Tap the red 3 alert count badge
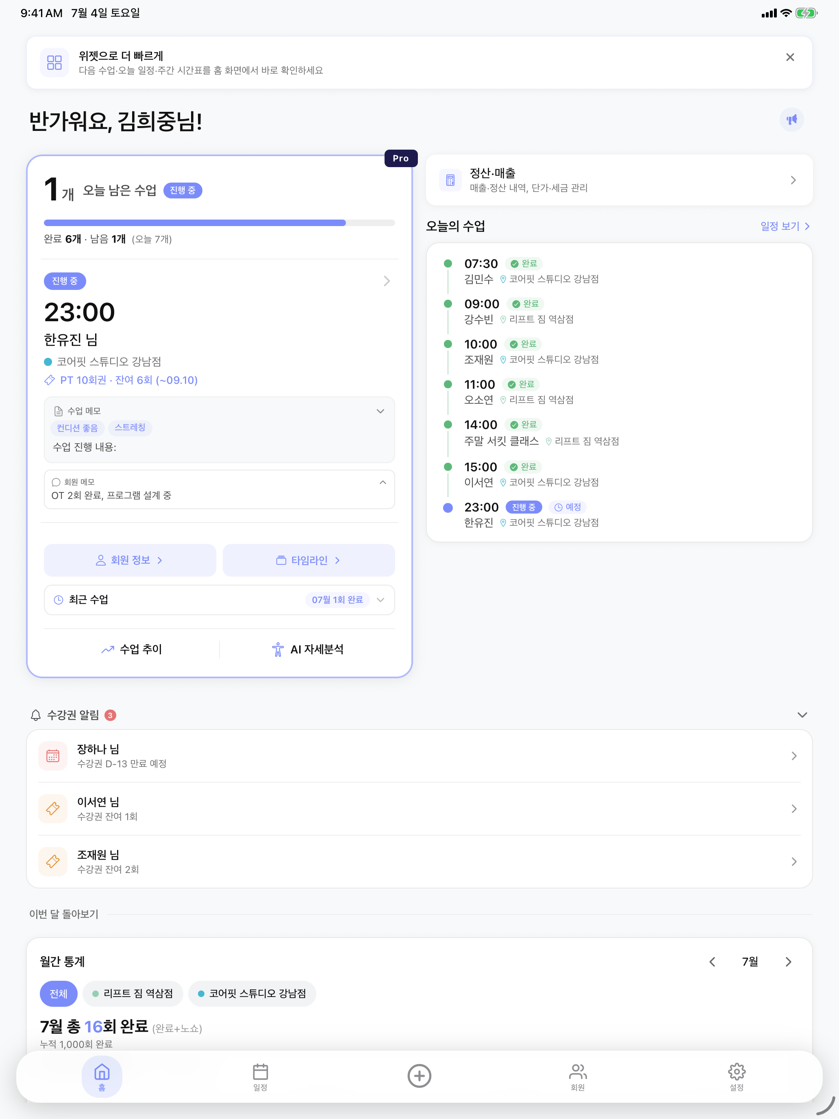This screenshot has width=839, height=1119. [110, 715]
